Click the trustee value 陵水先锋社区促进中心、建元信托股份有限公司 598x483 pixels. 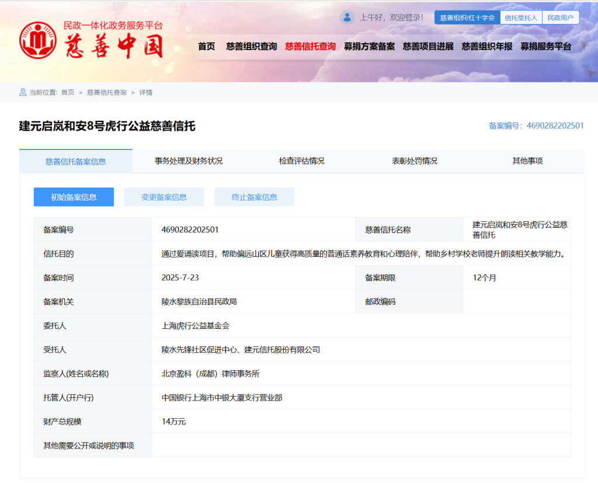coord(241,350)
